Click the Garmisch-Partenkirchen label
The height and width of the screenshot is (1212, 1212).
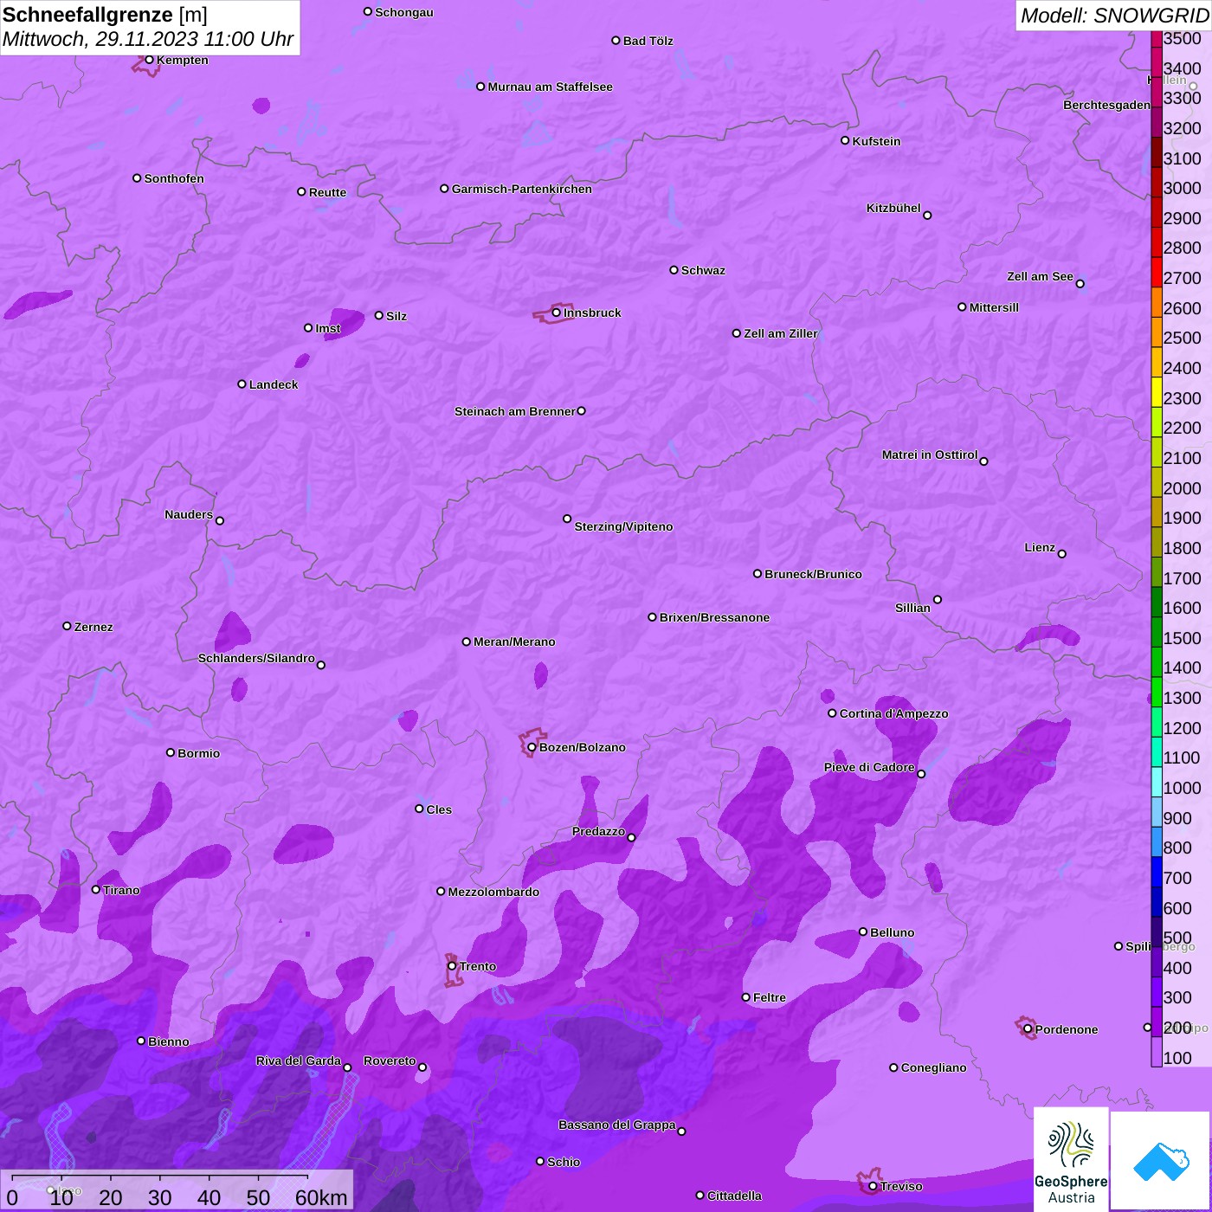(x=522, y=189)
